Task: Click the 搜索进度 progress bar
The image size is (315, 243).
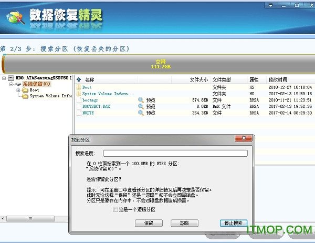Action: 175,153
